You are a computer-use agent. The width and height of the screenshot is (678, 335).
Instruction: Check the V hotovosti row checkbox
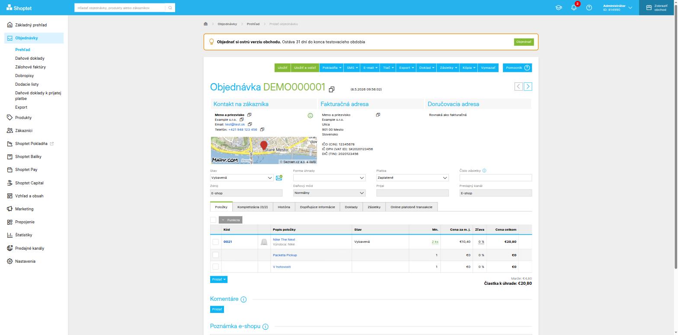(215, 267)
